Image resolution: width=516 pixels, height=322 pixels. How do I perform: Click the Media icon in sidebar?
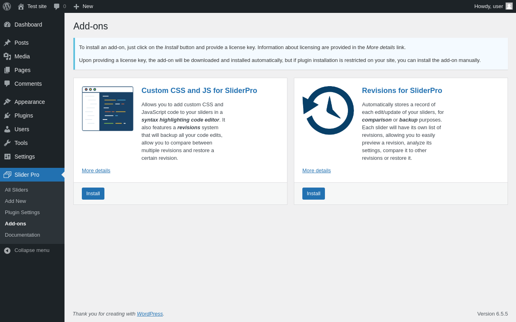pyautogui.click(x=7, y=56)
